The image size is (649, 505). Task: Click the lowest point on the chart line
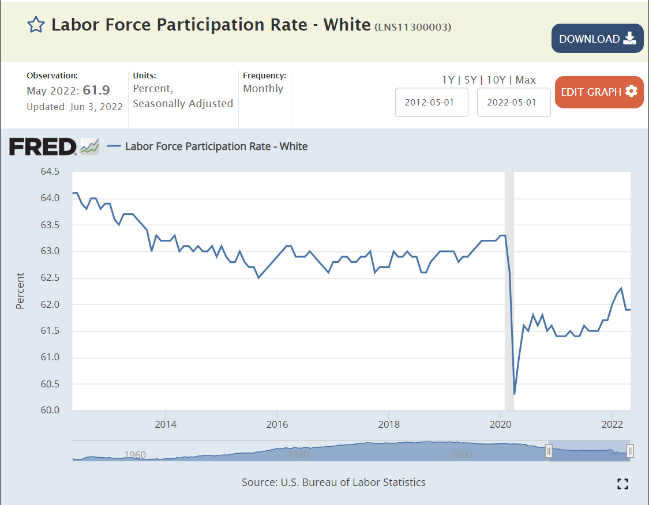514,394
